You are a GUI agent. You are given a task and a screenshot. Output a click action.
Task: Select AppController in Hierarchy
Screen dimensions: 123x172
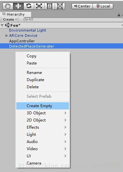pyautogui.click(x=22, y=41)
